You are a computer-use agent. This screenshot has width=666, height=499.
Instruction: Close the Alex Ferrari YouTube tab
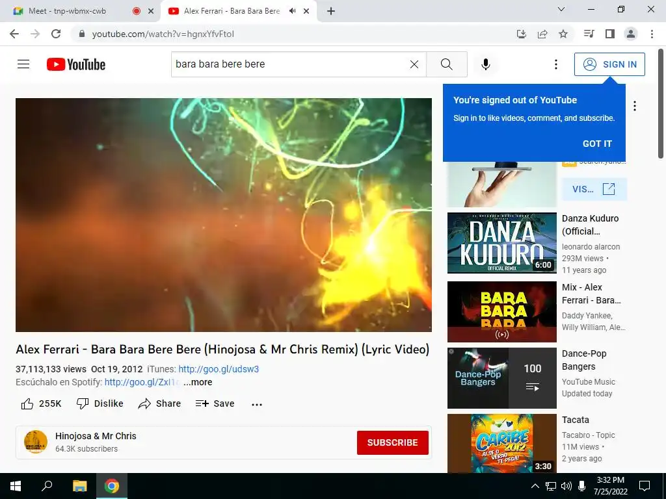tap(306, 11)
